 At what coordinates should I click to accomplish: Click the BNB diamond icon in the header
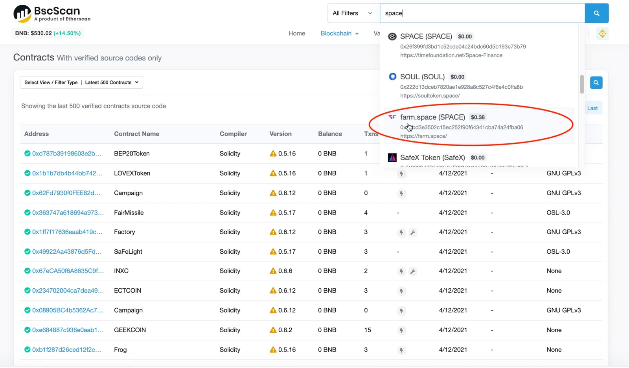(x=602, y=34)
